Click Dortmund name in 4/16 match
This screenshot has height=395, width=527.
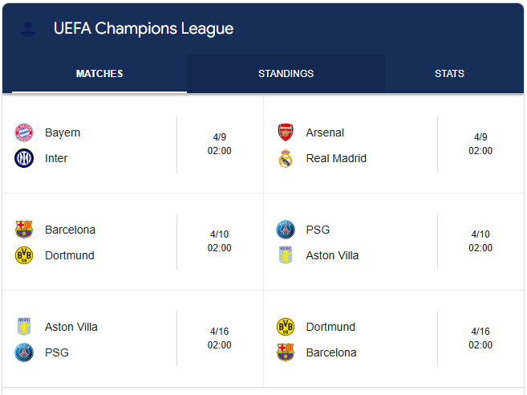click(x=330, y=327)
